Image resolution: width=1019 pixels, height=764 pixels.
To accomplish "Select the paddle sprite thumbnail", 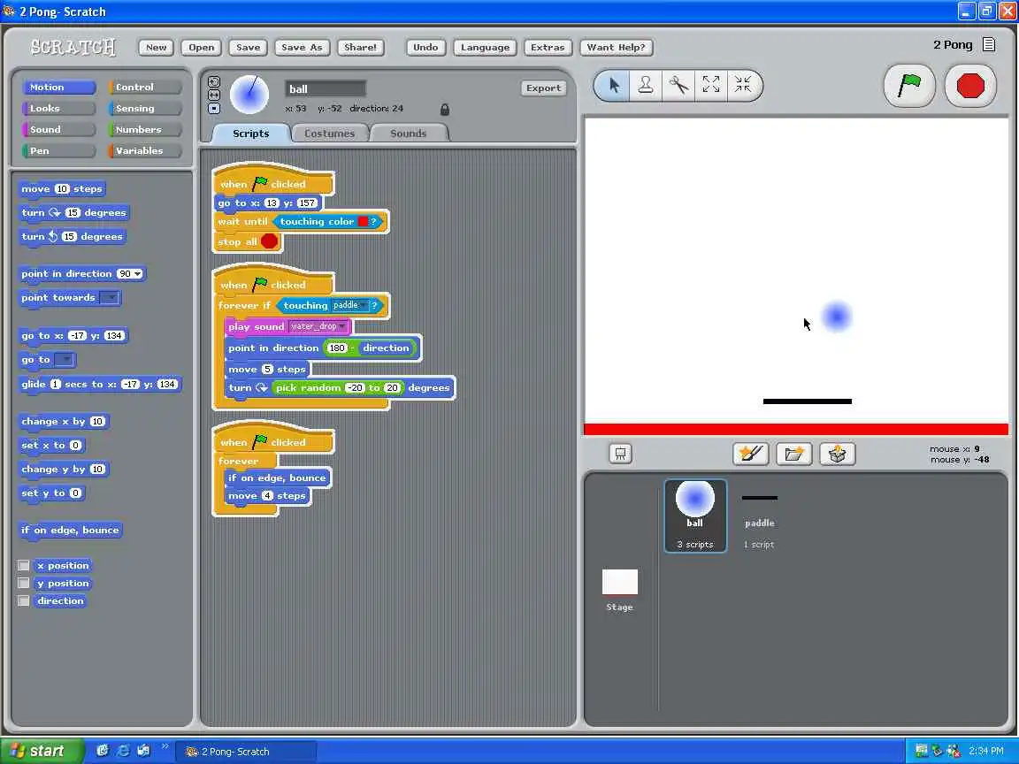I will tap(760, 517).
